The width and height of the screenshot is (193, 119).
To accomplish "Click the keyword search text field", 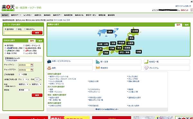I will (17, 33).
